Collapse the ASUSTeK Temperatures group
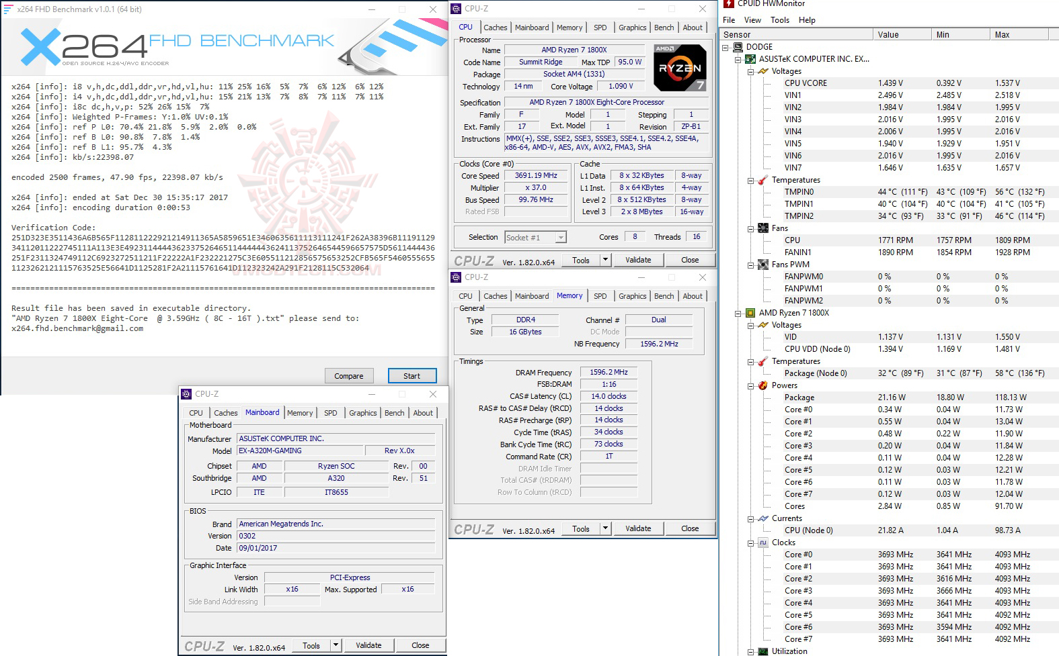This screenshot has width=1059, height=656. [751, 181]
